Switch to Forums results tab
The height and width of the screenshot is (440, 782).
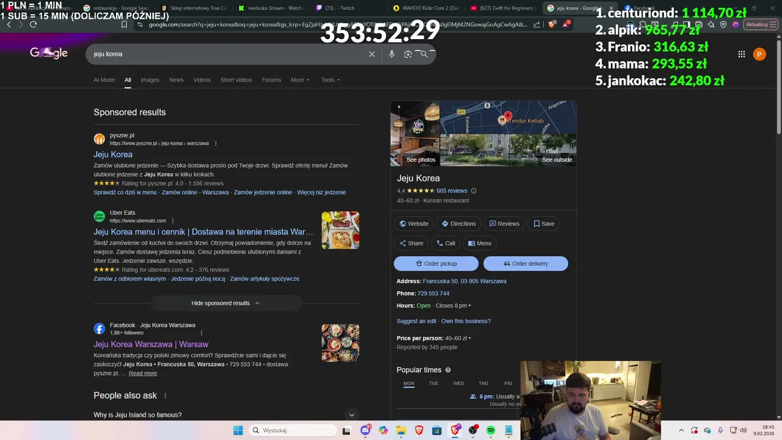271,80
